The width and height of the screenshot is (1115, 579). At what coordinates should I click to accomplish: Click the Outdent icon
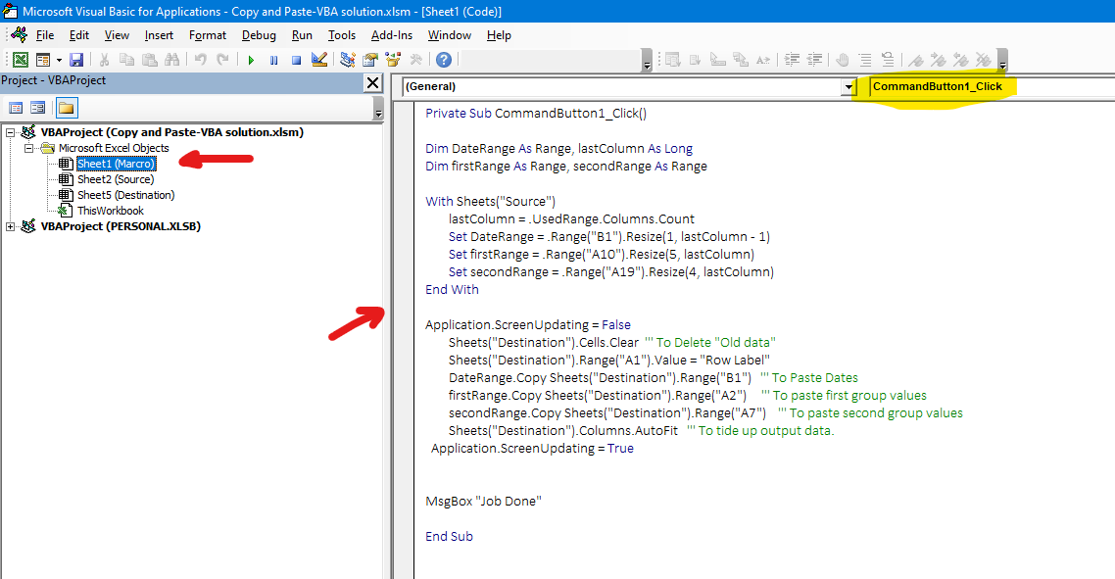(814, 61)
